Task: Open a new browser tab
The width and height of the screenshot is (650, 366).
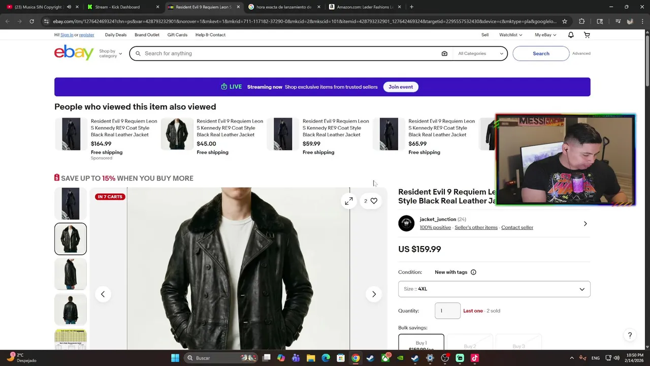Action: (411, 7)
